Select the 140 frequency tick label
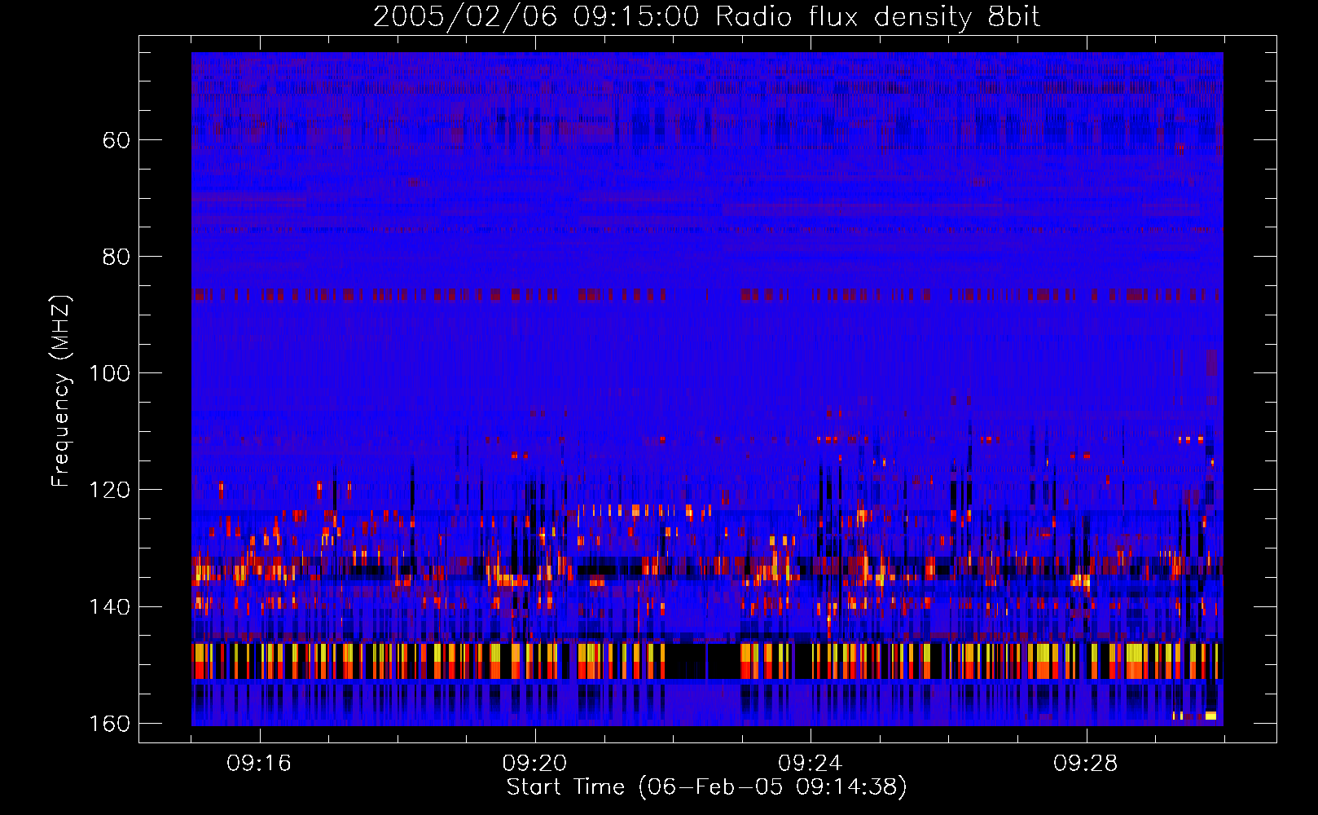 pos(108,606)
